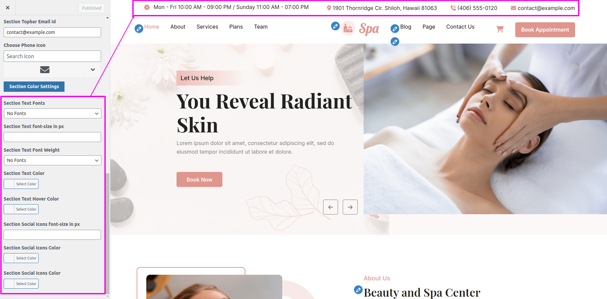This screenshot has width=607, height=299.
Task: Click the You Reveal Radiant Skin heading
Action: coord(264,113)
